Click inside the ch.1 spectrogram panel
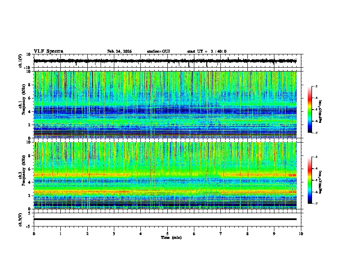Screen dimensions: 339x262 pos(165,104)
